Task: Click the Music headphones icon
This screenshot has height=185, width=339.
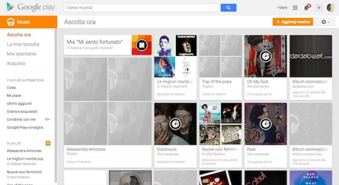Action: tap(11, 22)
